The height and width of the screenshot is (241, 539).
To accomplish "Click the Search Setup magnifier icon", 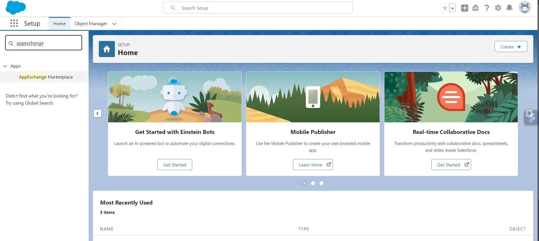I will tap(173, 8).
